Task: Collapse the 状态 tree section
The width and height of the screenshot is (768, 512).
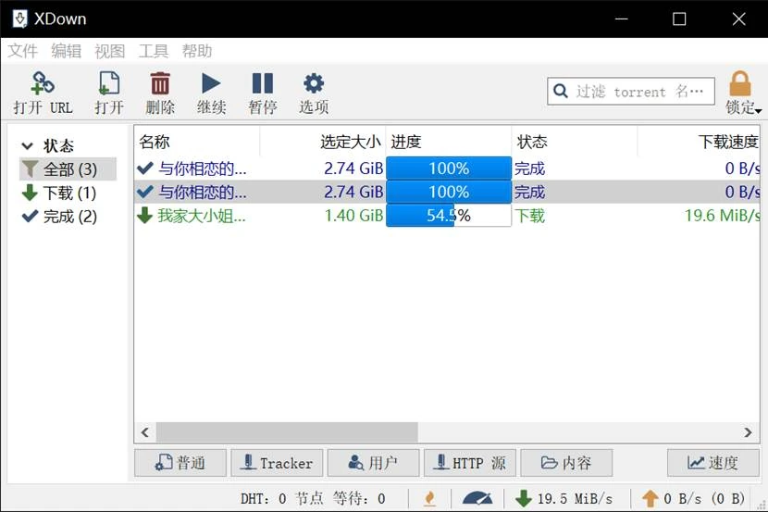Action: (28, 146)
